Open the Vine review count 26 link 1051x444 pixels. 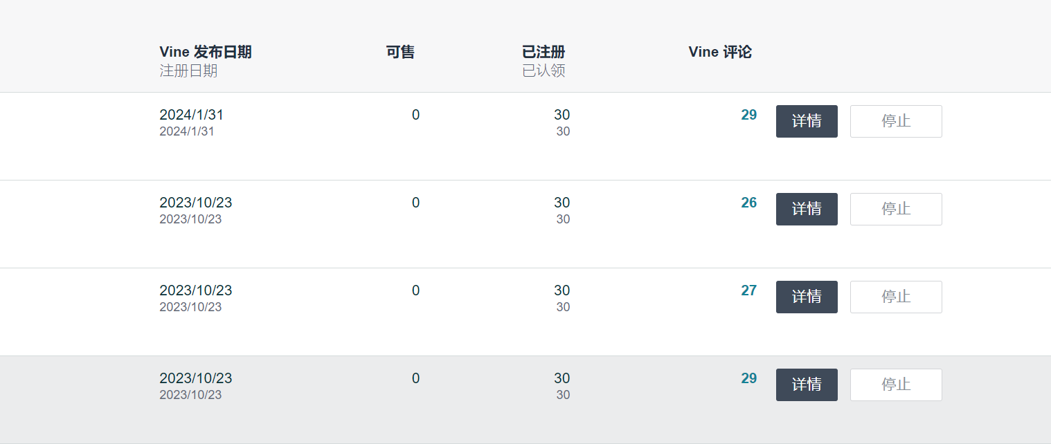[x=748, y=203]
